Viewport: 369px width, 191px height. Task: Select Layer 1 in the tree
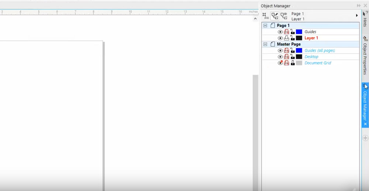[311, 38]
